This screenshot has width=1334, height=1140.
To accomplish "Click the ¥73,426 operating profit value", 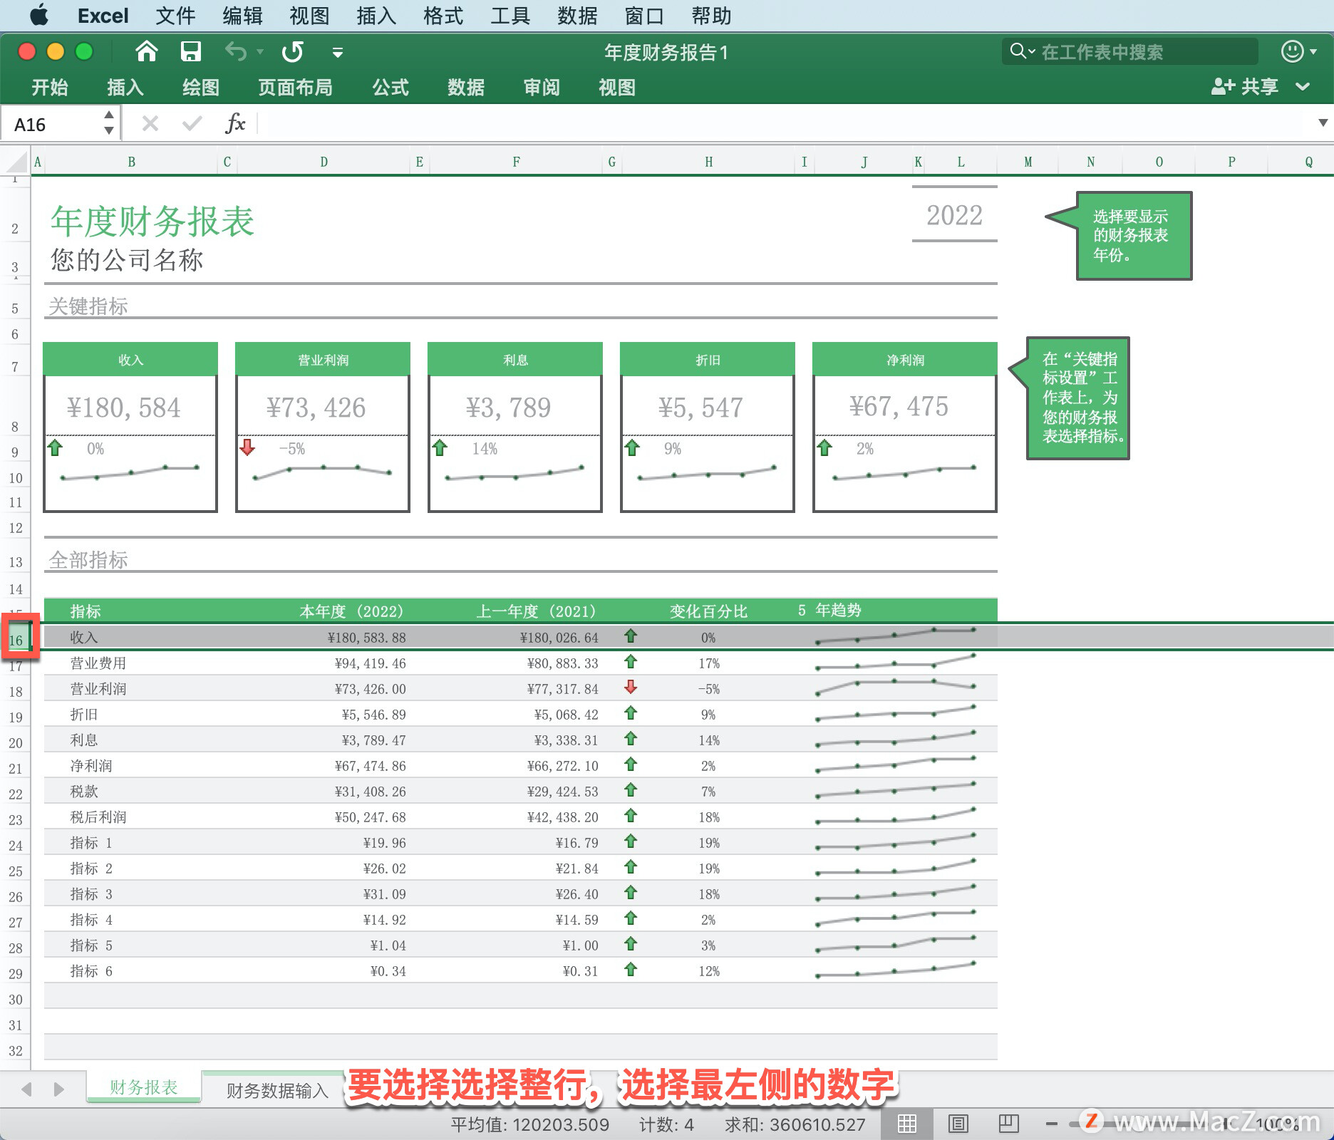I will [x=316, y=408].
